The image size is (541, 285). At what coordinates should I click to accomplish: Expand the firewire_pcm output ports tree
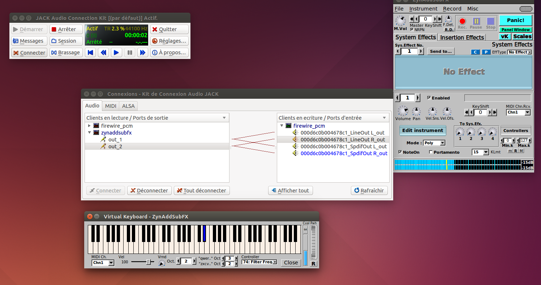point(90,126)
